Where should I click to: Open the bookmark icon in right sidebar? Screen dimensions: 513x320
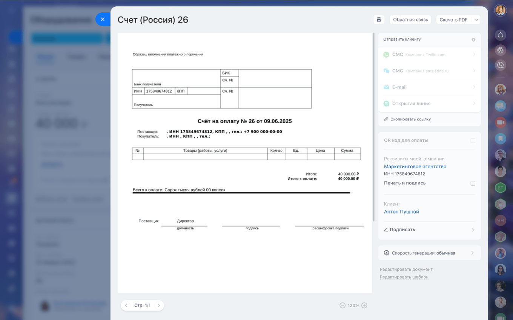[x=500, y=139]
